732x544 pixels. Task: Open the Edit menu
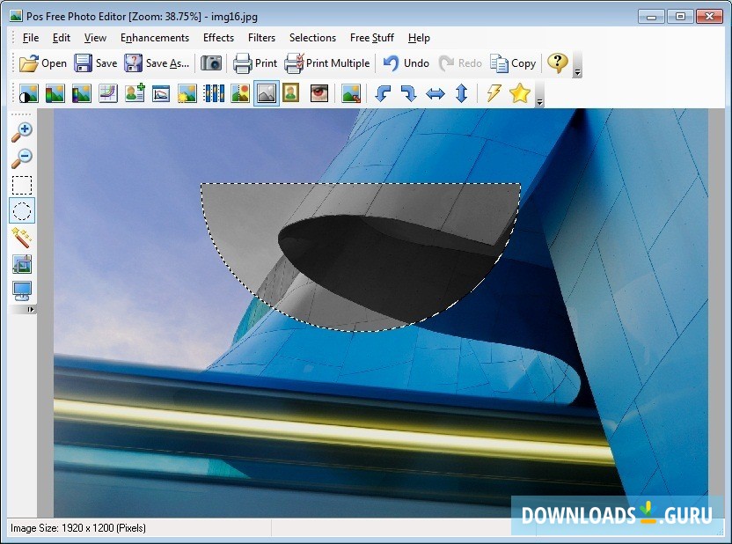(62, 38)
